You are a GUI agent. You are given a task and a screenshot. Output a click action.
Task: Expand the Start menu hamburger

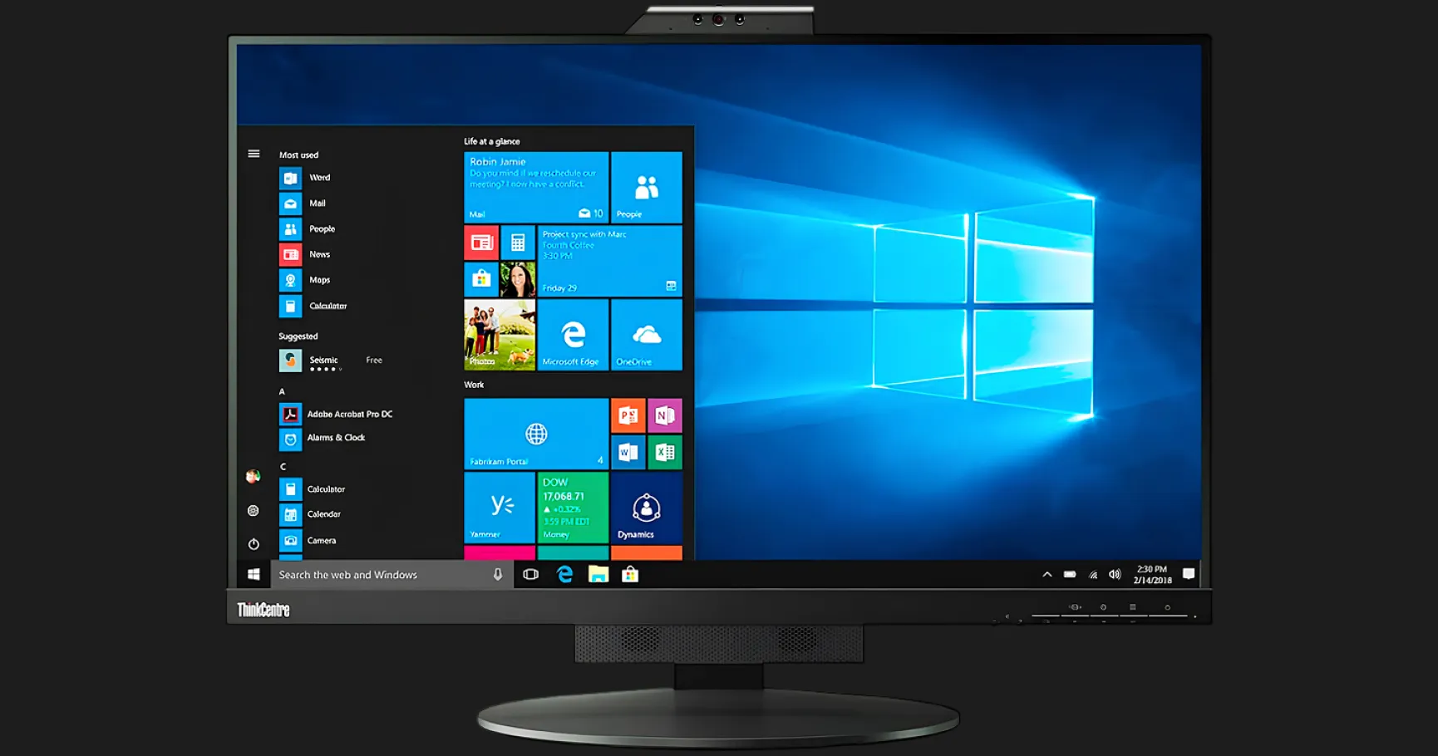click(x=254, y=154)
